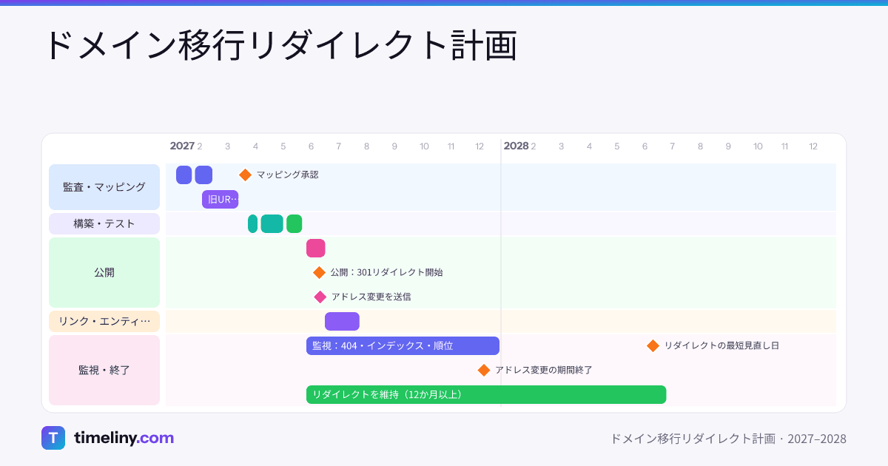
Task: Click month 10 under 2028 header
Action: pos(758,146)
